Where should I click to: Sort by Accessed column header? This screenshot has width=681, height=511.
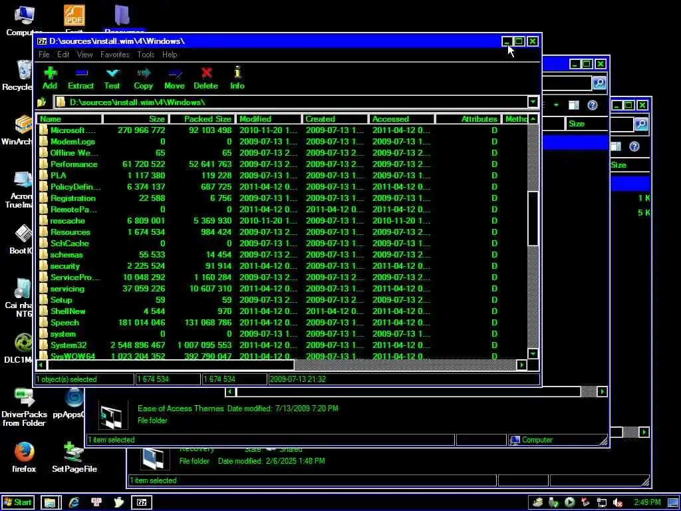[401, 118]
